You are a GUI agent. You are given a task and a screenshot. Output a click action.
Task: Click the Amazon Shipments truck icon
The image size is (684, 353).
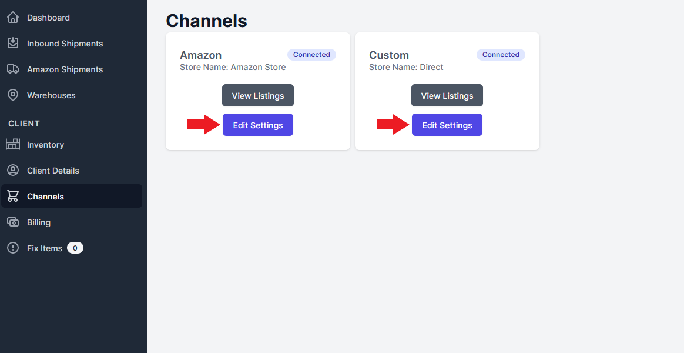click(x=13, y=69)
